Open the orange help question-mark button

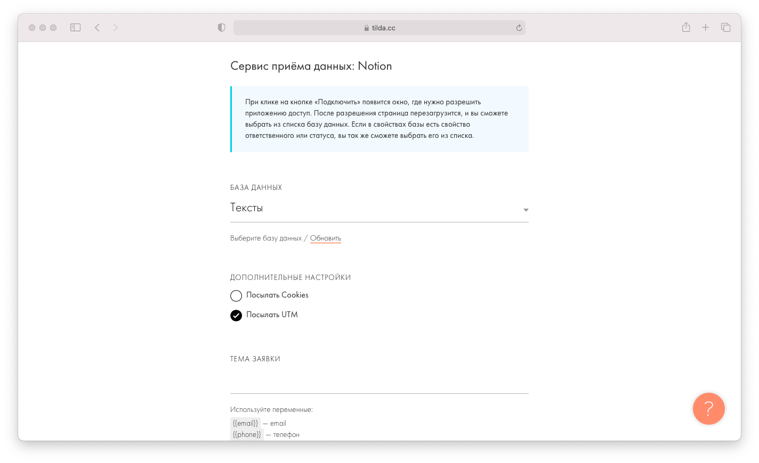[x=709, y=409]
